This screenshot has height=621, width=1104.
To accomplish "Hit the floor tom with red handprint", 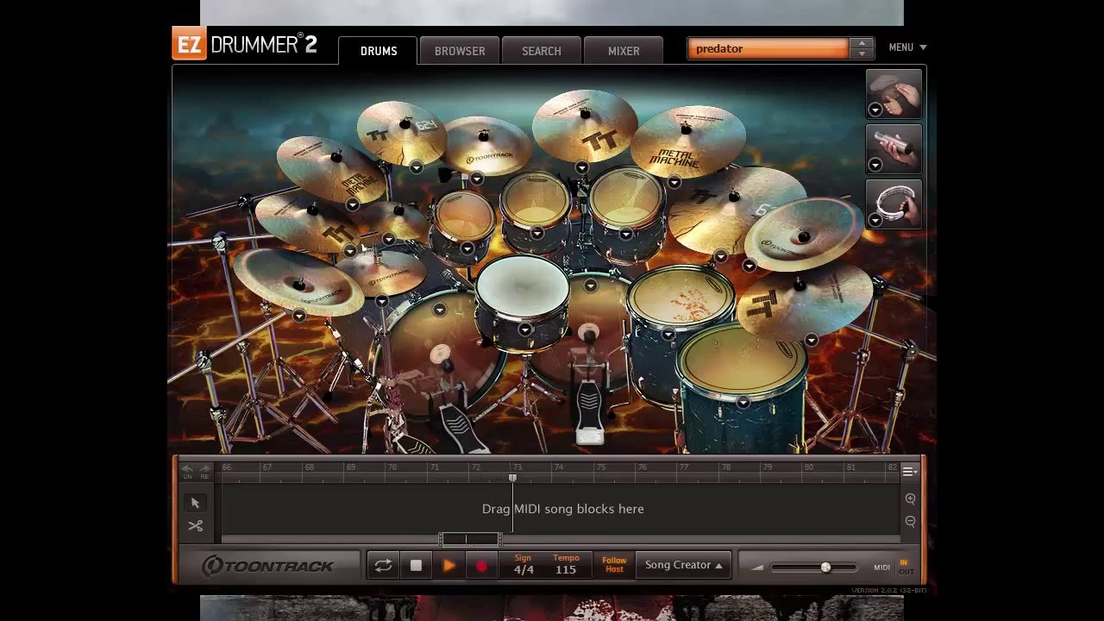I will pyautogui.click(x=681, y=298).
